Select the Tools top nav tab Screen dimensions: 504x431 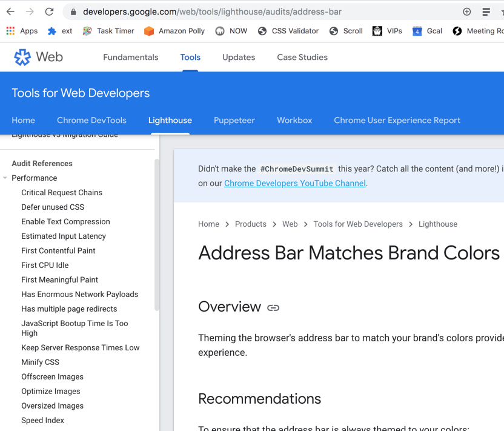190,57
